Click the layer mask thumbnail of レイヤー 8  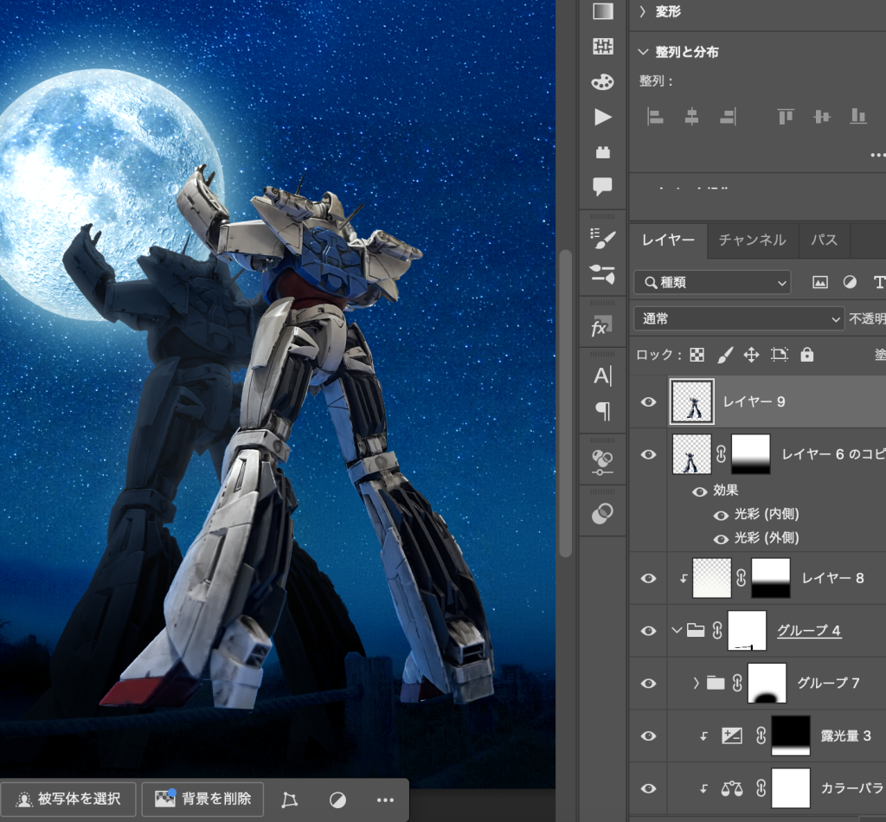click(x=770, y=578)
